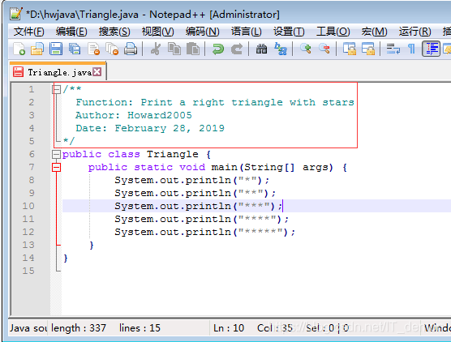The height and width of the screenshot is (342, 451).
Task: Collapse the comment block fold on line 1
Action: [57, 89]
